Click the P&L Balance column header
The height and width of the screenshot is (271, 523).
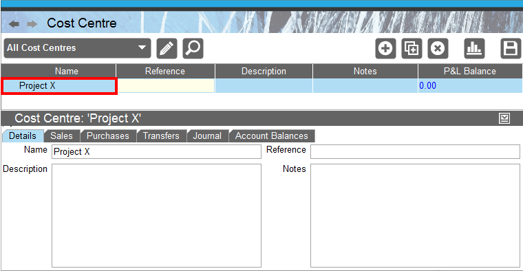coord(470,72)
